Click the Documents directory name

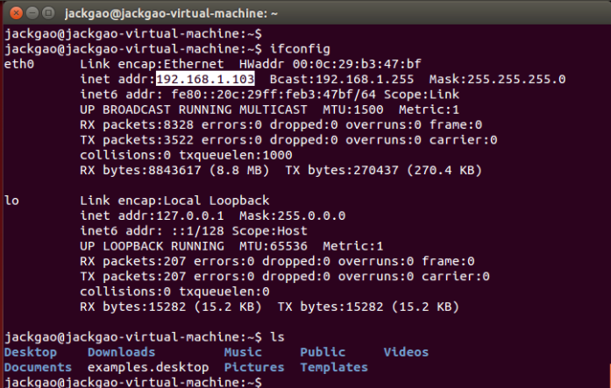(39, 367)
